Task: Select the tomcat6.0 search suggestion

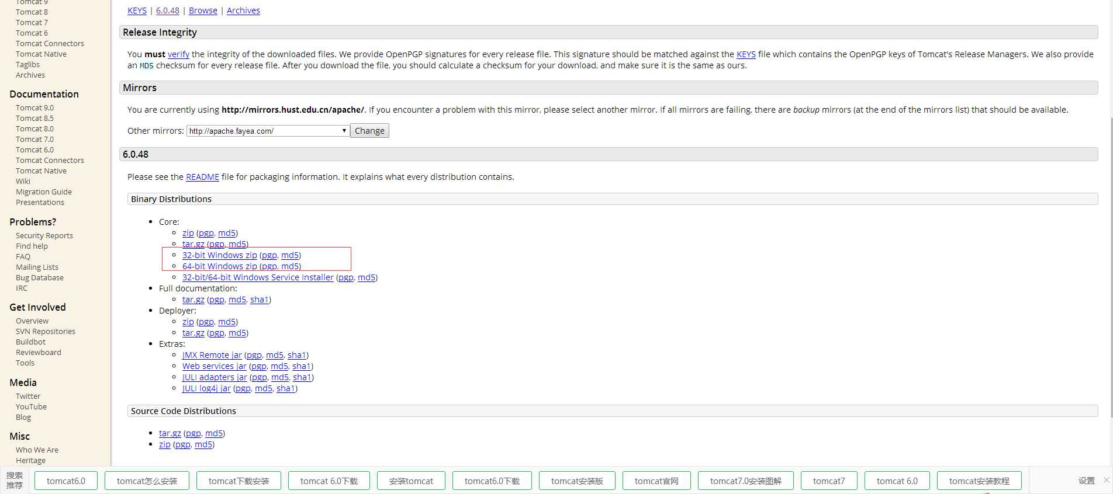Action: (66, 481)
